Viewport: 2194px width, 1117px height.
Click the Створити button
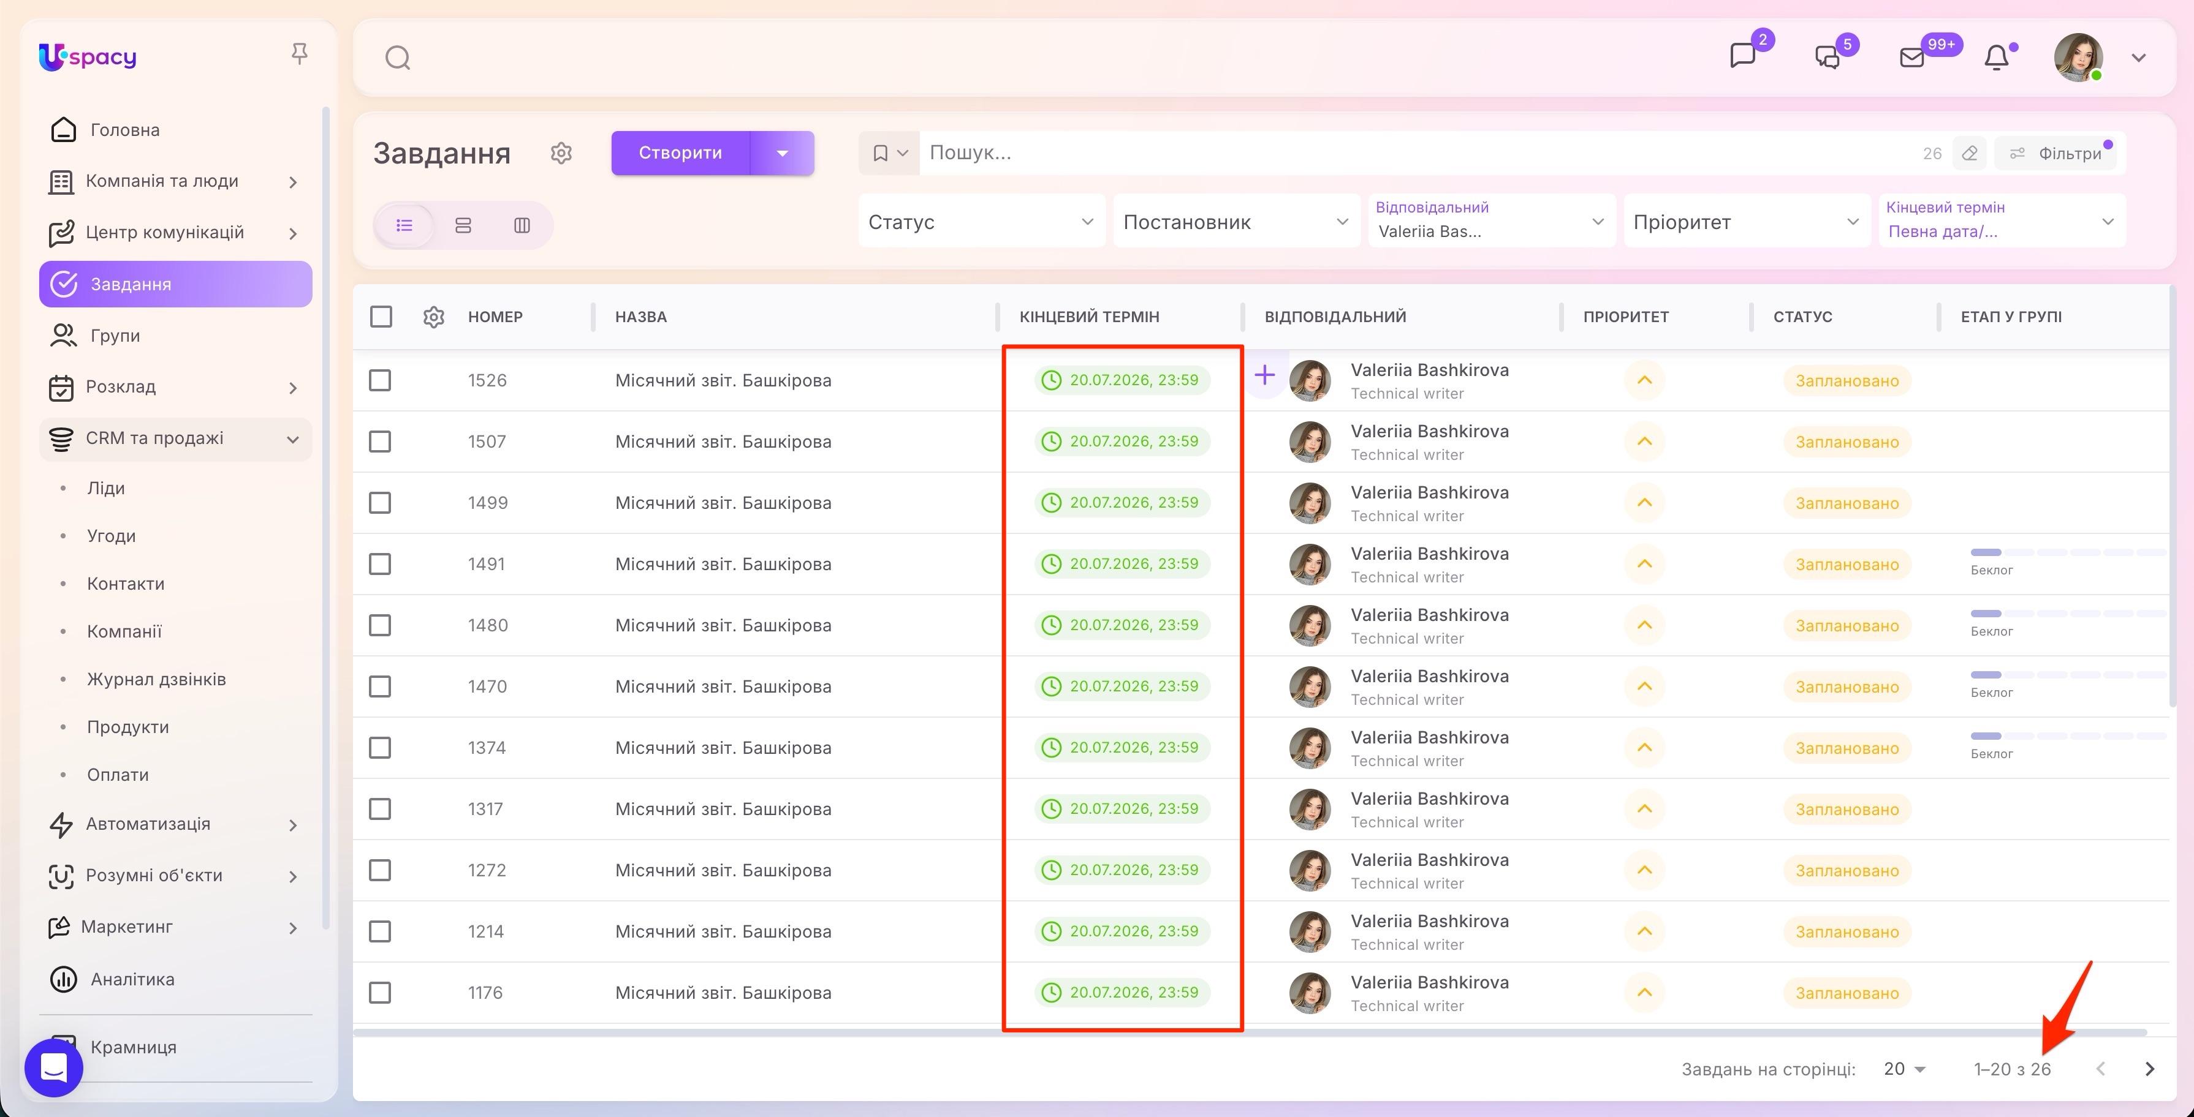[x=680, y=153]
